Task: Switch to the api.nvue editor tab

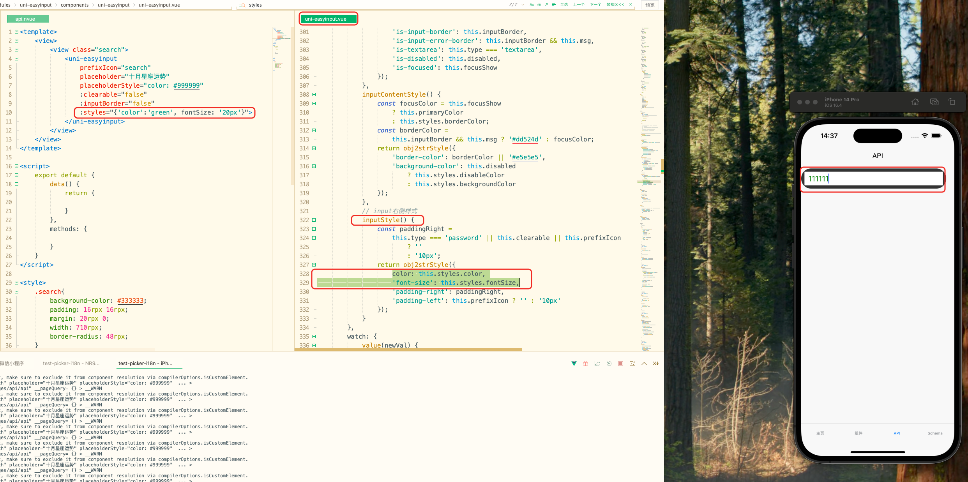Action: coord(28,19)
